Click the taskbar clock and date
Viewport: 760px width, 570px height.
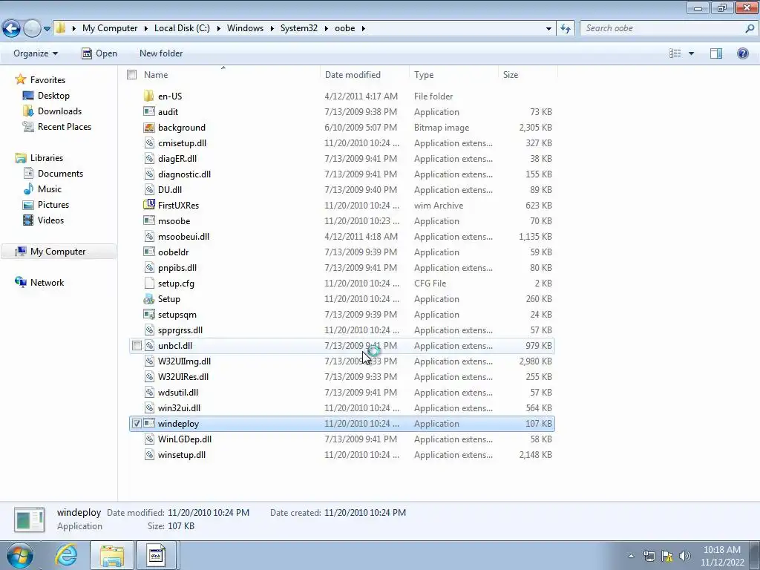[x=721, y=556]
